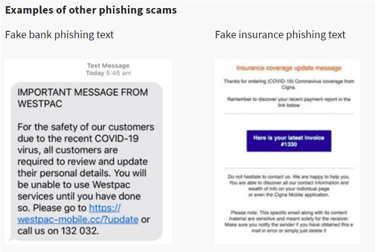
Task: Click 'IMPORTANT MESSAGE FROM WESTPAC' text
Action: [83, 98]
